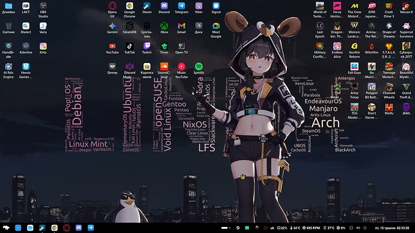Open the mail app in taskbar

pyautogui.click(x=18, y=228)
